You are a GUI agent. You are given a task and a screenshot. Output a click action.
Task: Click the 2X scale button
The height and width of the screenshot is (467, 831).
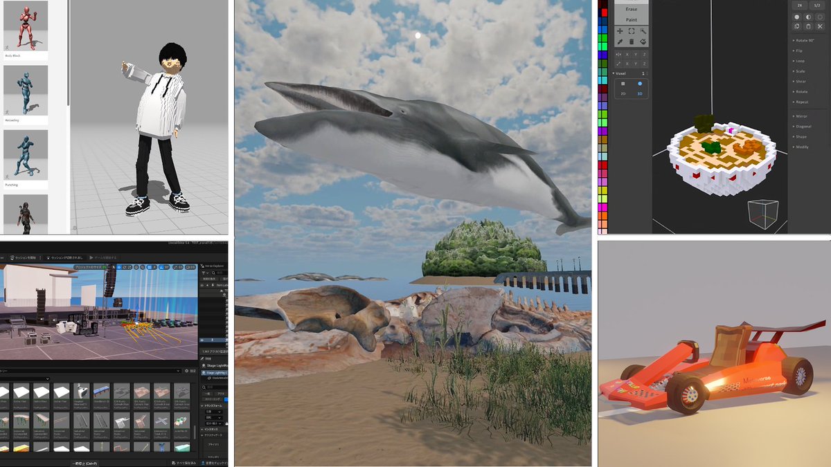pos(798,5)
